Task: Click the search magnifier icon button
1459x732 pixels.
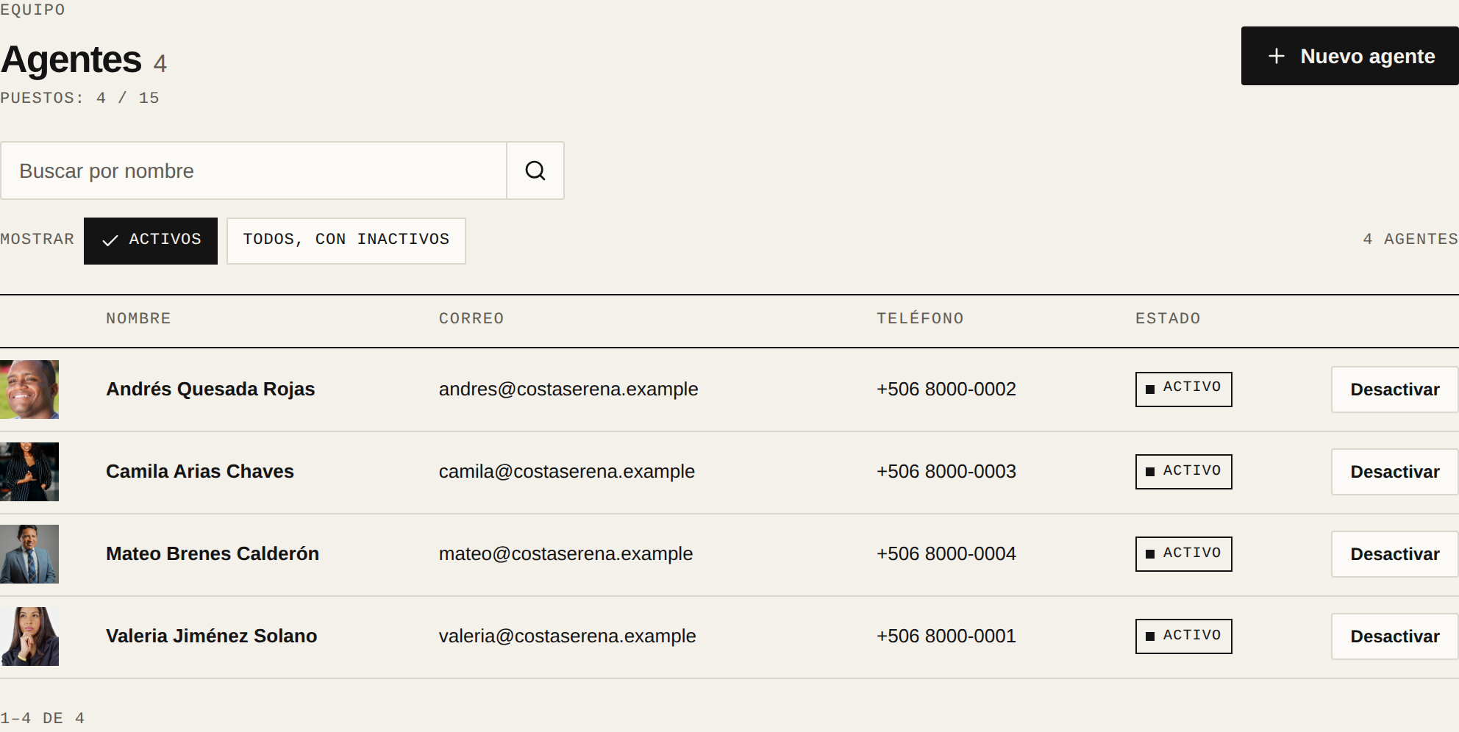Action: [535, 171]
